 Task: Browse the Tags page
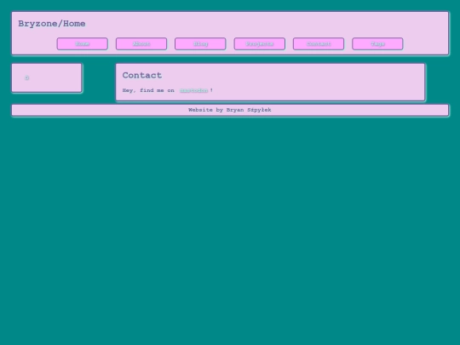[x=377, y=43]
